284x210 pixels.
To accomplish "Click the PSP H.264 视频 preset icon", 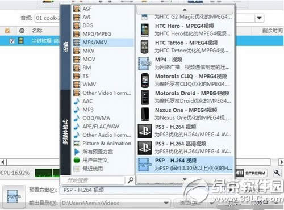I will pos(145,165).
